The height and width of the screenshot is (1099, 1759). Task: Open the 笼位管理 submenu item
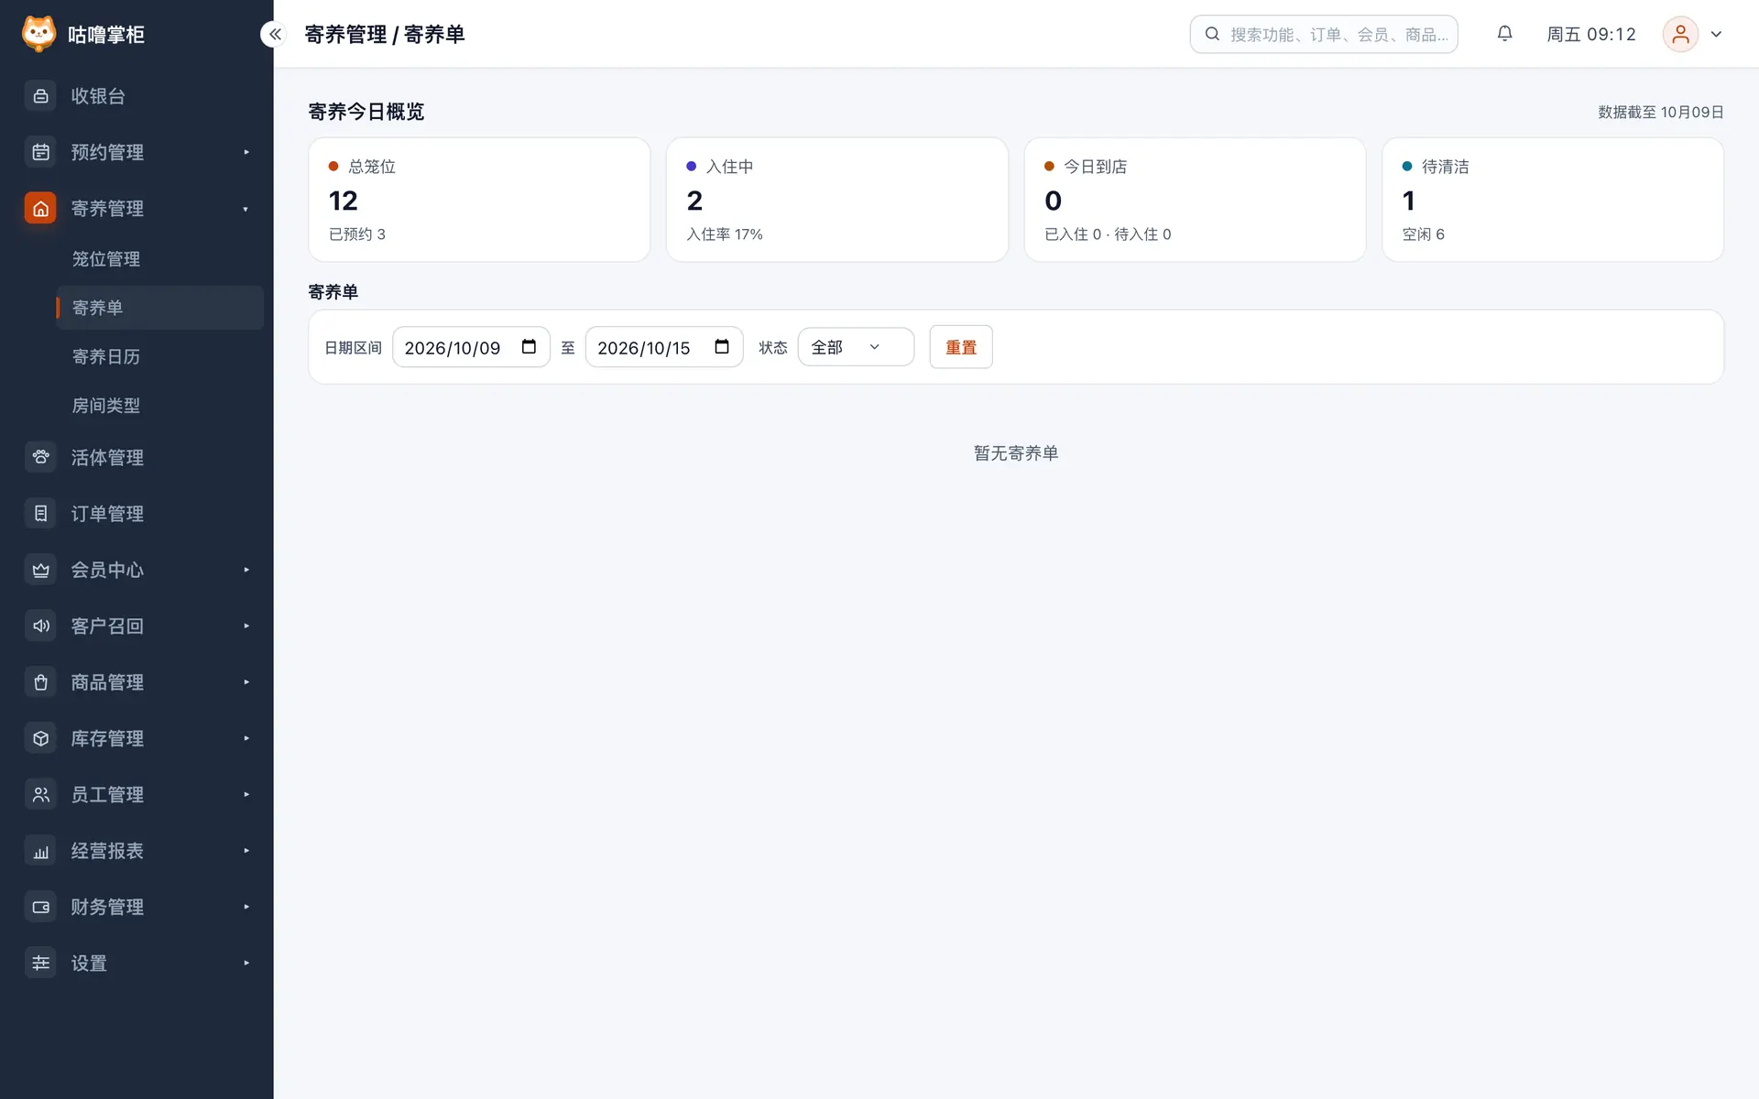coord(159,259)
